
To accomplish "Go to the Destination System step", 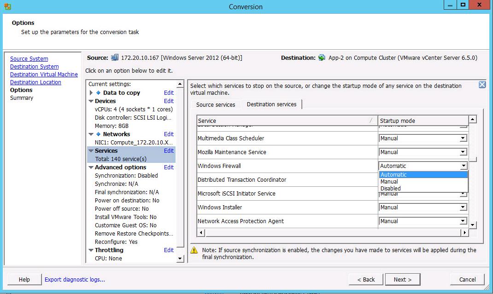I will coord(34,67).
